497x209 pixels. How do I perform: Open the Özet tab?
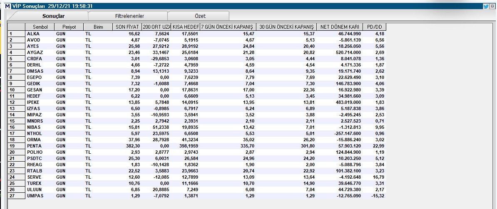(200, 16)
